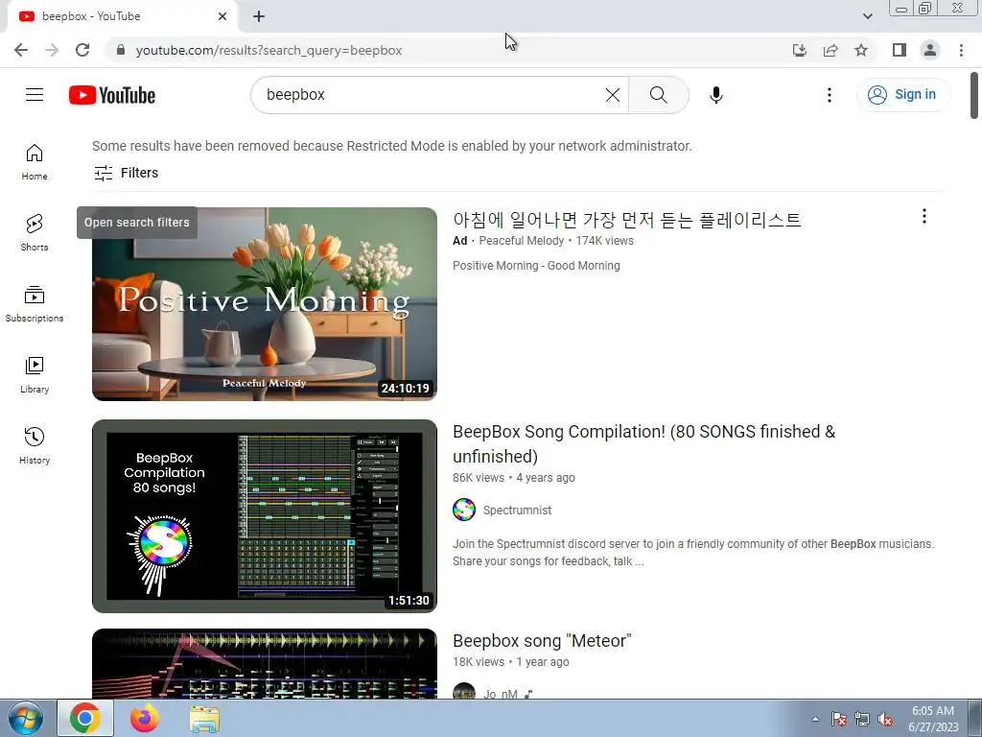Click the URL address bar
Viewport: 982px width, 737px height.
pos(445,50)
